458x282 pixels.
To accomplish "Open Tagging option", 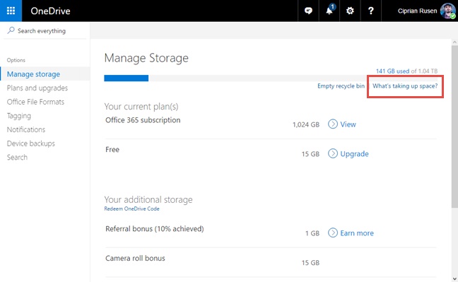I will tap(18, 116).
